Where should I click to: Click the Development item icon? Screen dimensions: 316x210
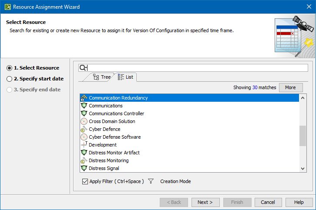[84, 145]
